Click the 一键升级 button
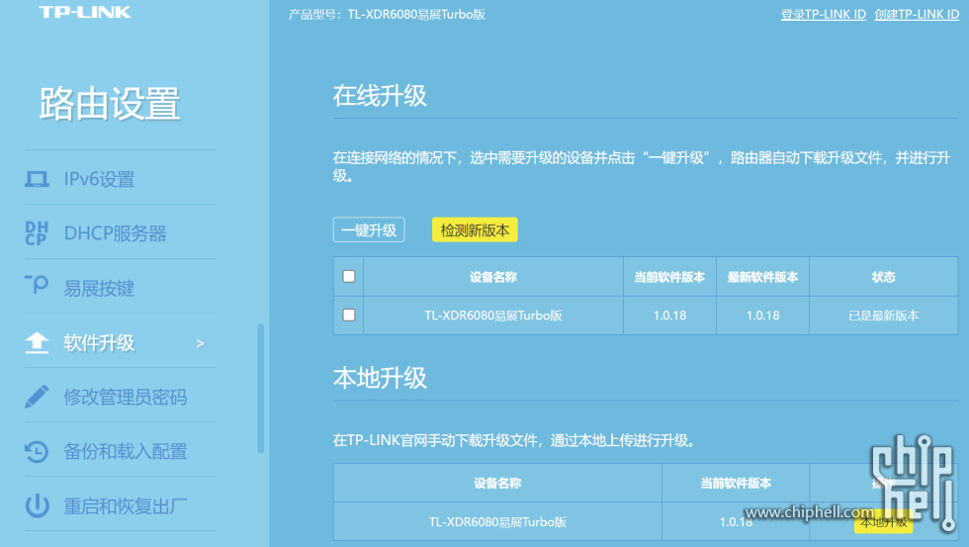This screenshot has height=547, width=969. click(369, 230)
